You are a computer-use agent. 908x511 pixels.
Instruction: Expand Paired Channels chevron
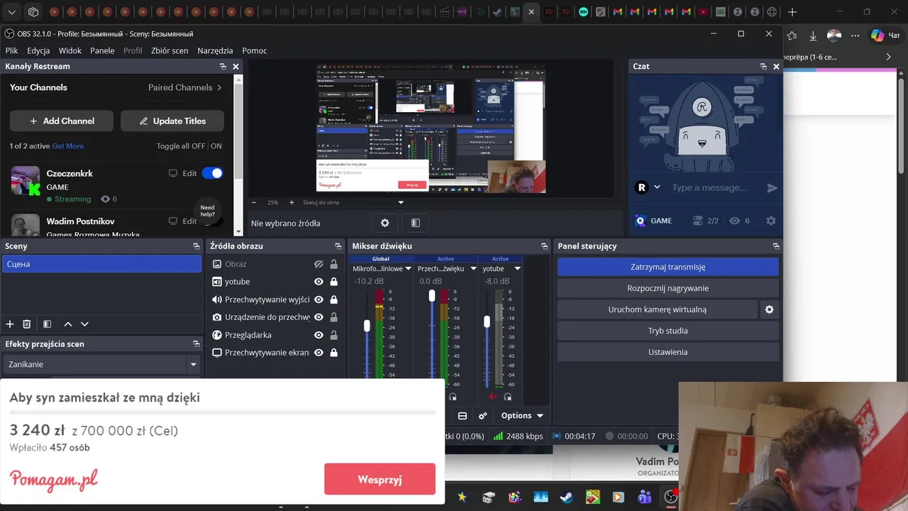[219, 87]
